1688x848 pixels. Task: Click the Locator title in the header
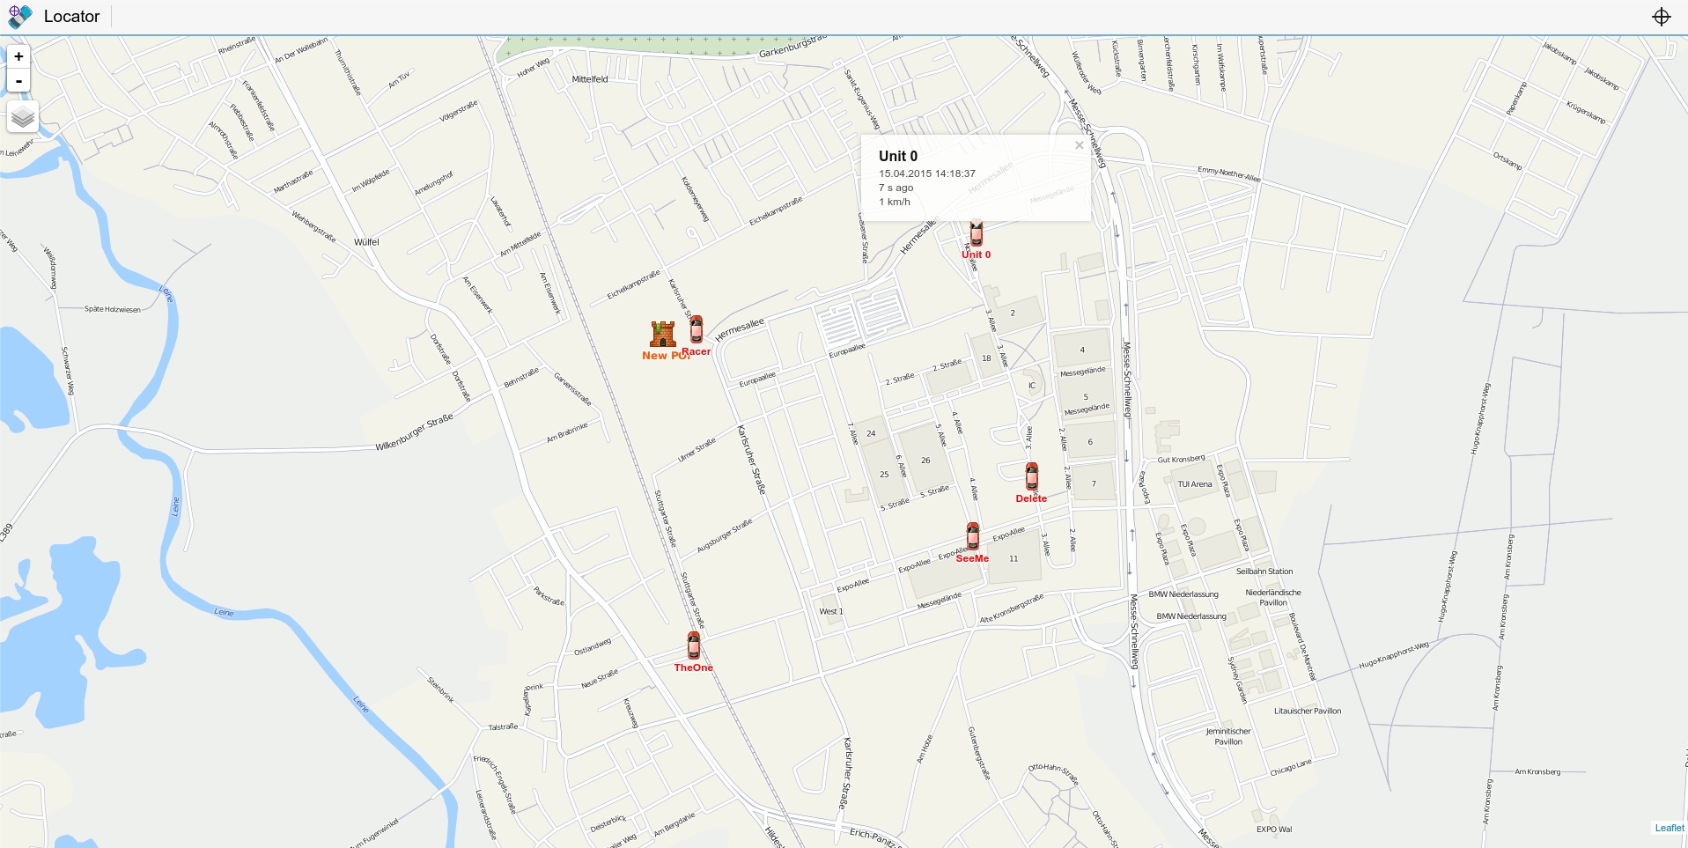70,16
